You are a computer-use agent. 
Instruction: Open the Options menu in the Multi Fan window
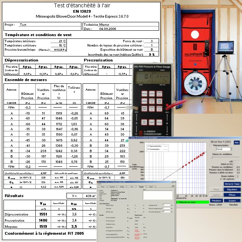coord(99,184)
